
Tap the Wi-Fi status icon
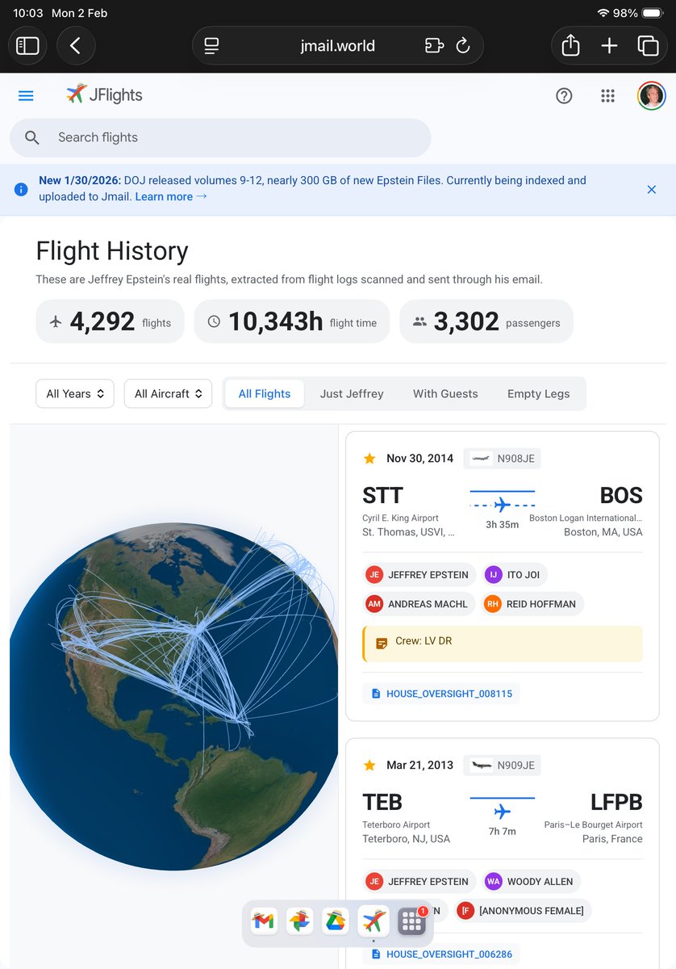(x=603, y=13)
